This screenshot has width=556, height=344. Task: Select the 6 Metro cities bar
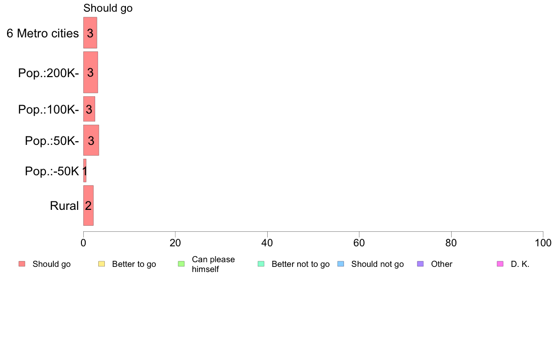pos(90,33)
